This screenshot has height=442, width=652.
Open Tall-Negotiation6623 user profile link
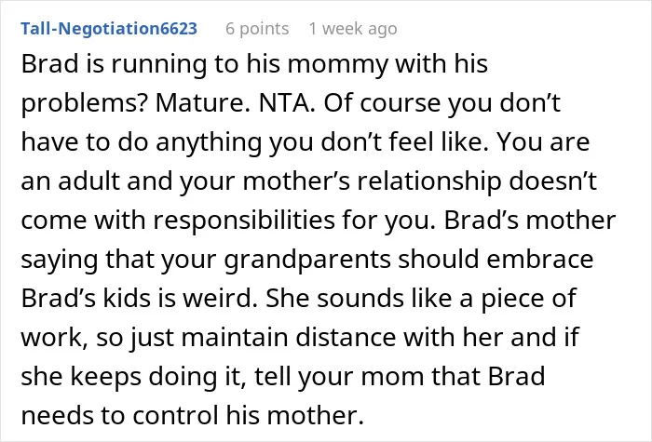coord(109,29)
